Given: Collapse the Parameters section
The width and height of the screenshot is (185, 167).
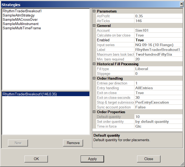Looking at the screenshot, I should pyautogui.click(x=94, y=11).
